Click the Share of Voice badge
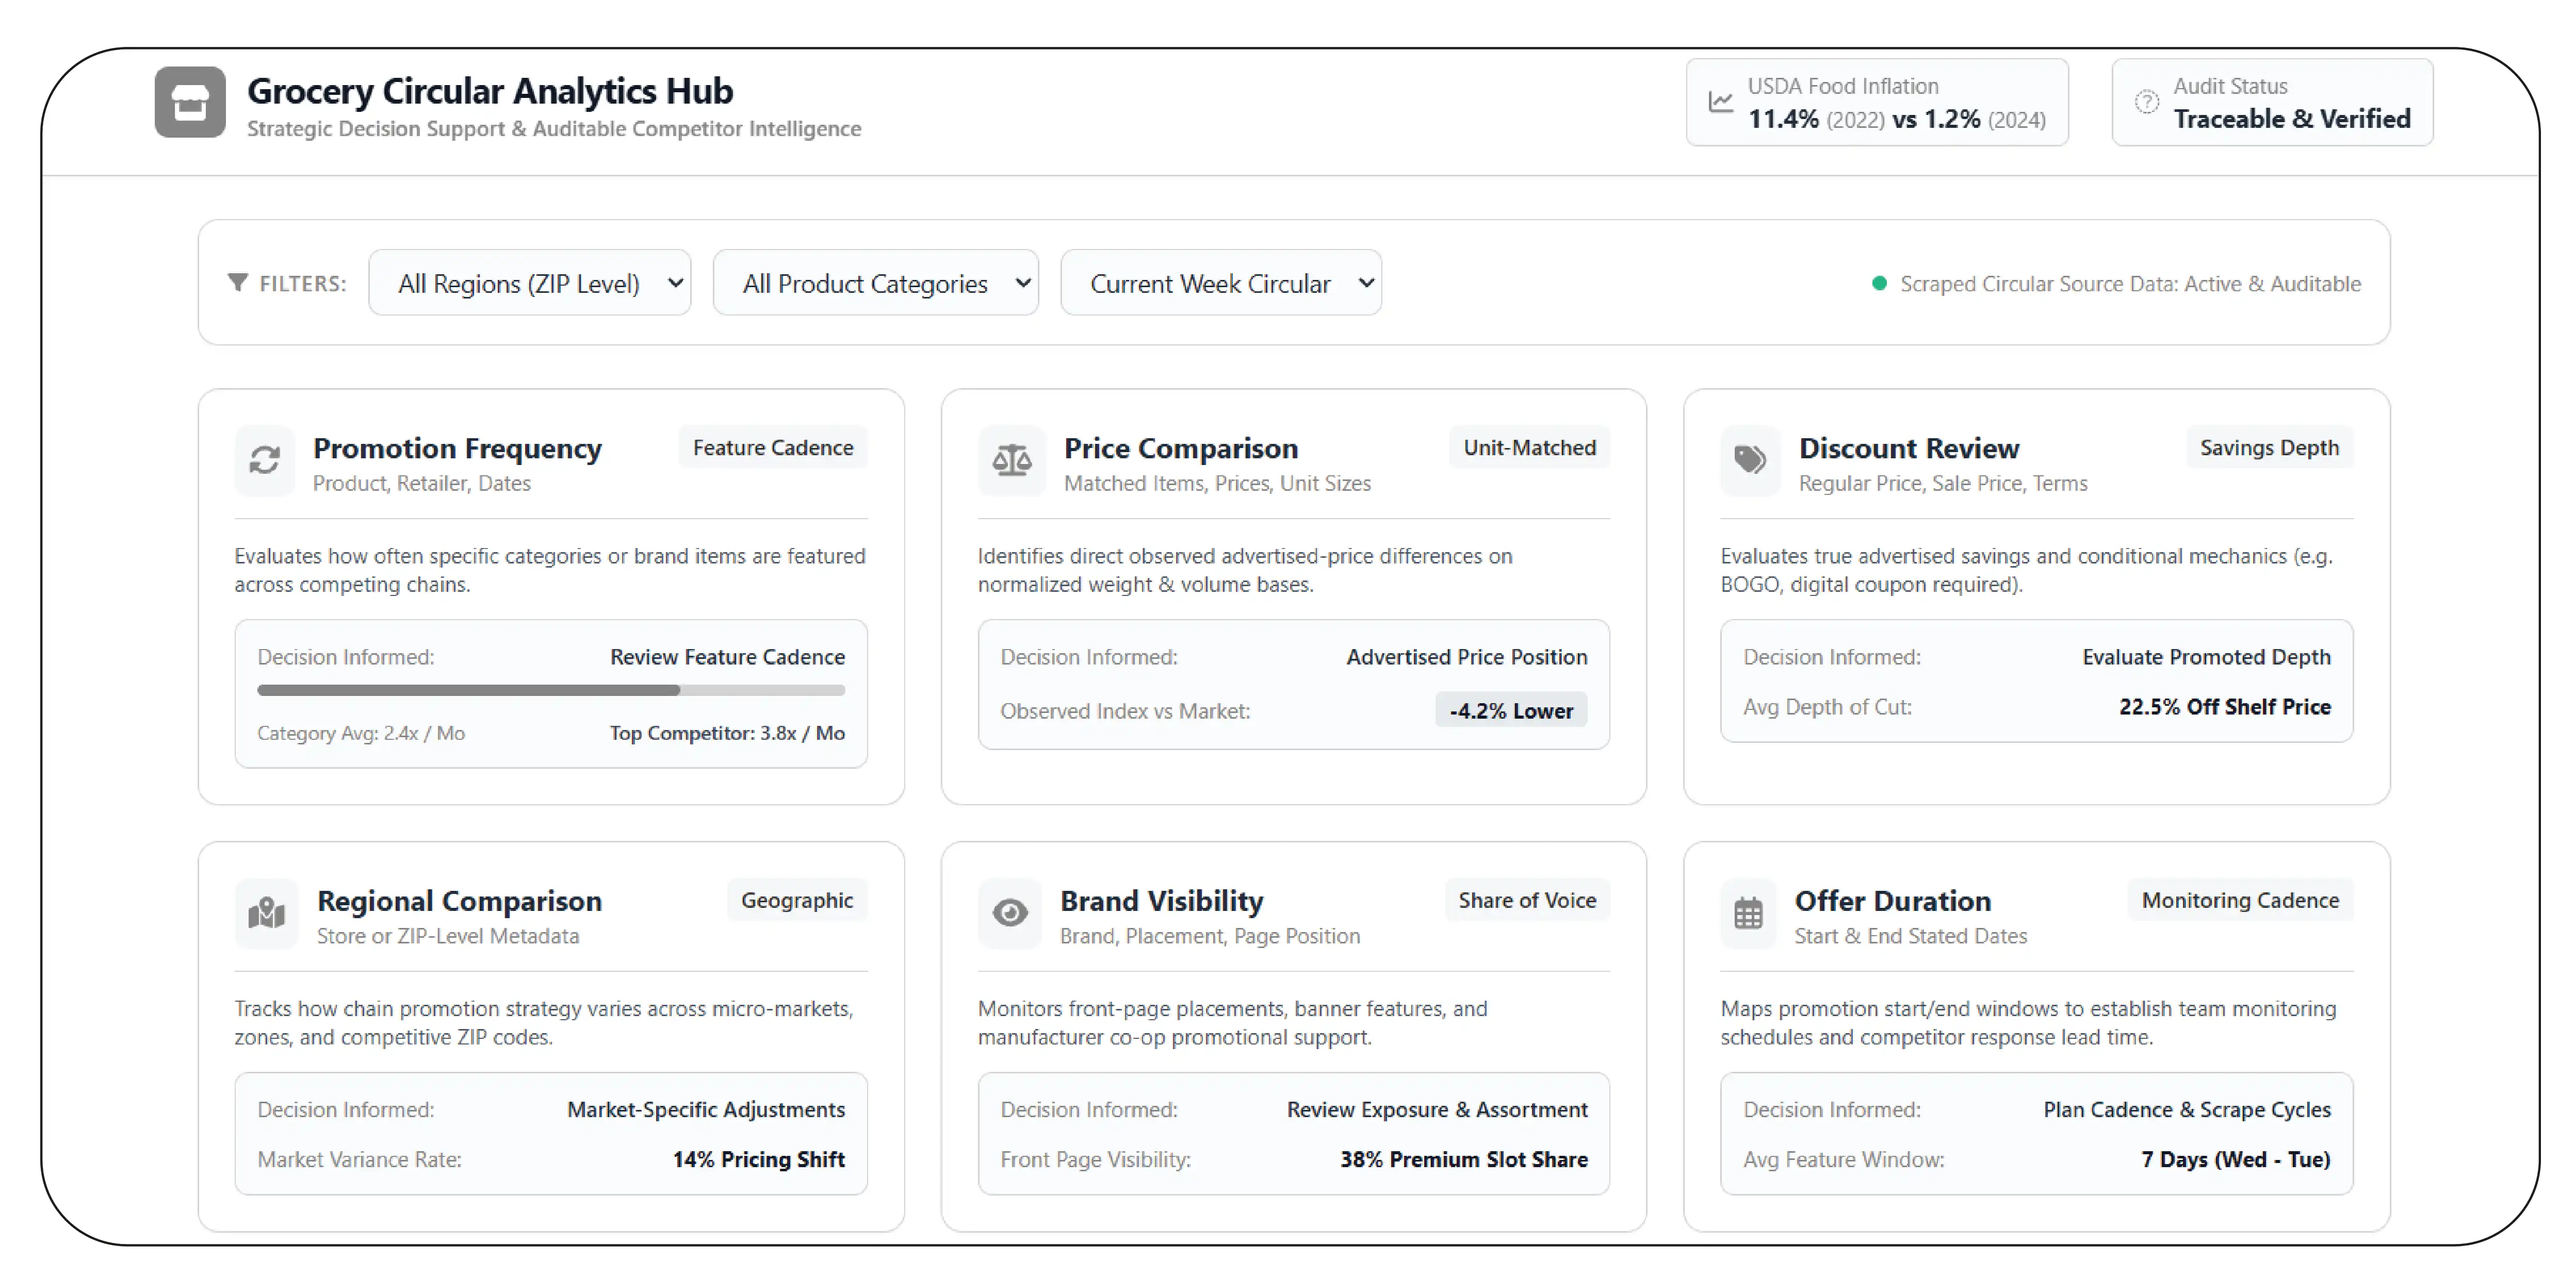This screenshot has width=2576, height=1278. coord(1527,900)
